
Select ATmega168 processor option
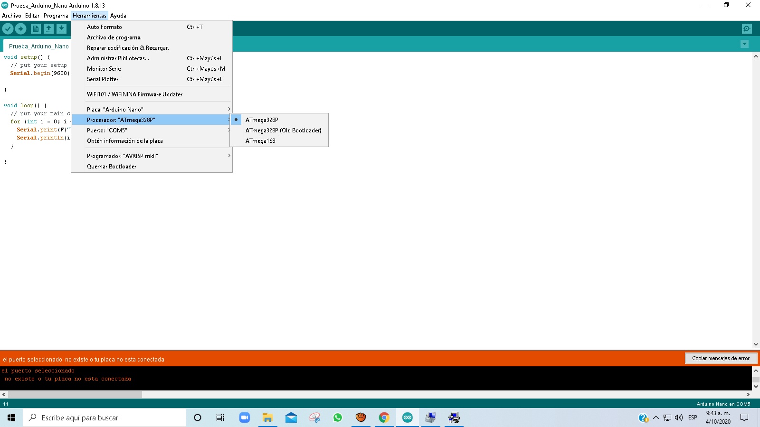point(279,140)
